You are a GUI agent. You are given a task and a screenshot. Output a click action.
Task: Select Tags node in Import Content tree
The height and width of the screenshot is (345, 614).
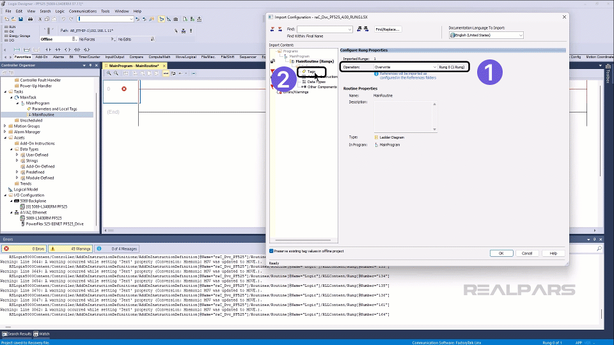point(311,72)
